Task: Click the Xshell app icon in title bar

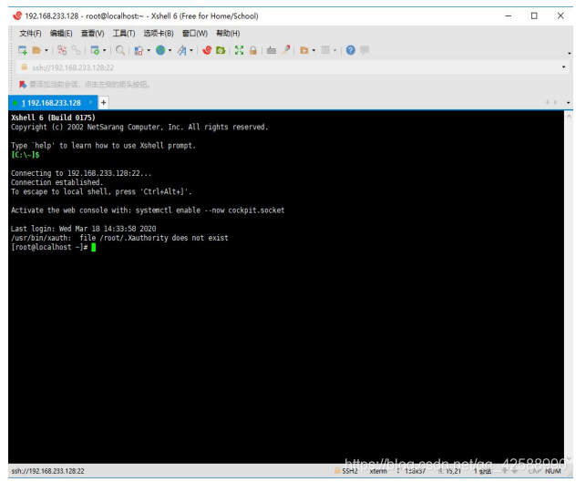Action: coord(17,15)
